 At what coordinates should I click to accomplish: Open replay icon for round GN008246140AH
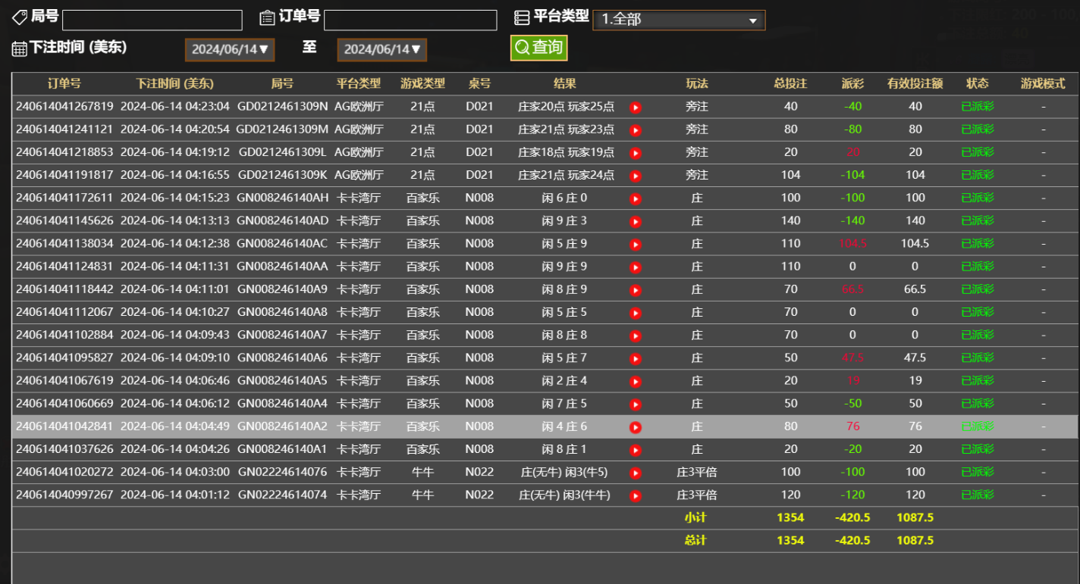click(x=636, y=199)
